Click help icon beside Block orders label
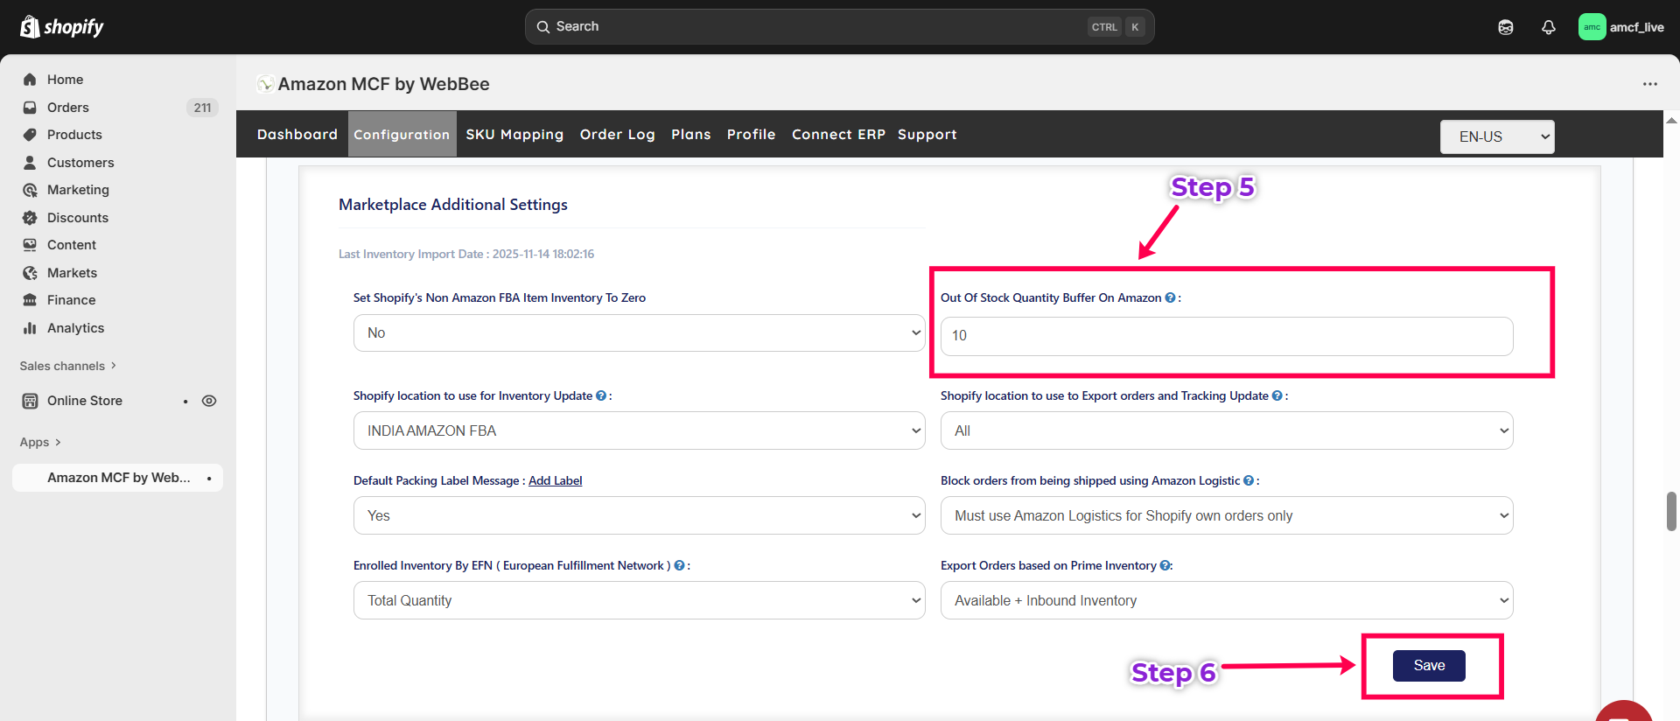This screenshot has height=721, width=1680. tap(1249, 480)
